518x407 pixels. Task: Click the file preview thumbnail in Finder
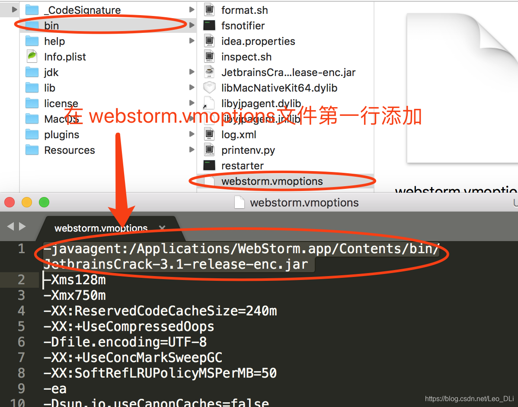coord(463,88)
